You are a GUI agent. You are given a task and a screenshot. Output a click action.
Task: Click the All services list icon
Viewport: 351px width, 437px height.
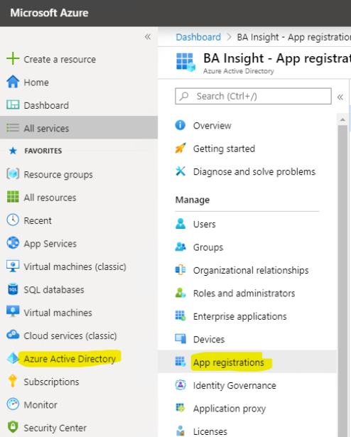(13, 128)
